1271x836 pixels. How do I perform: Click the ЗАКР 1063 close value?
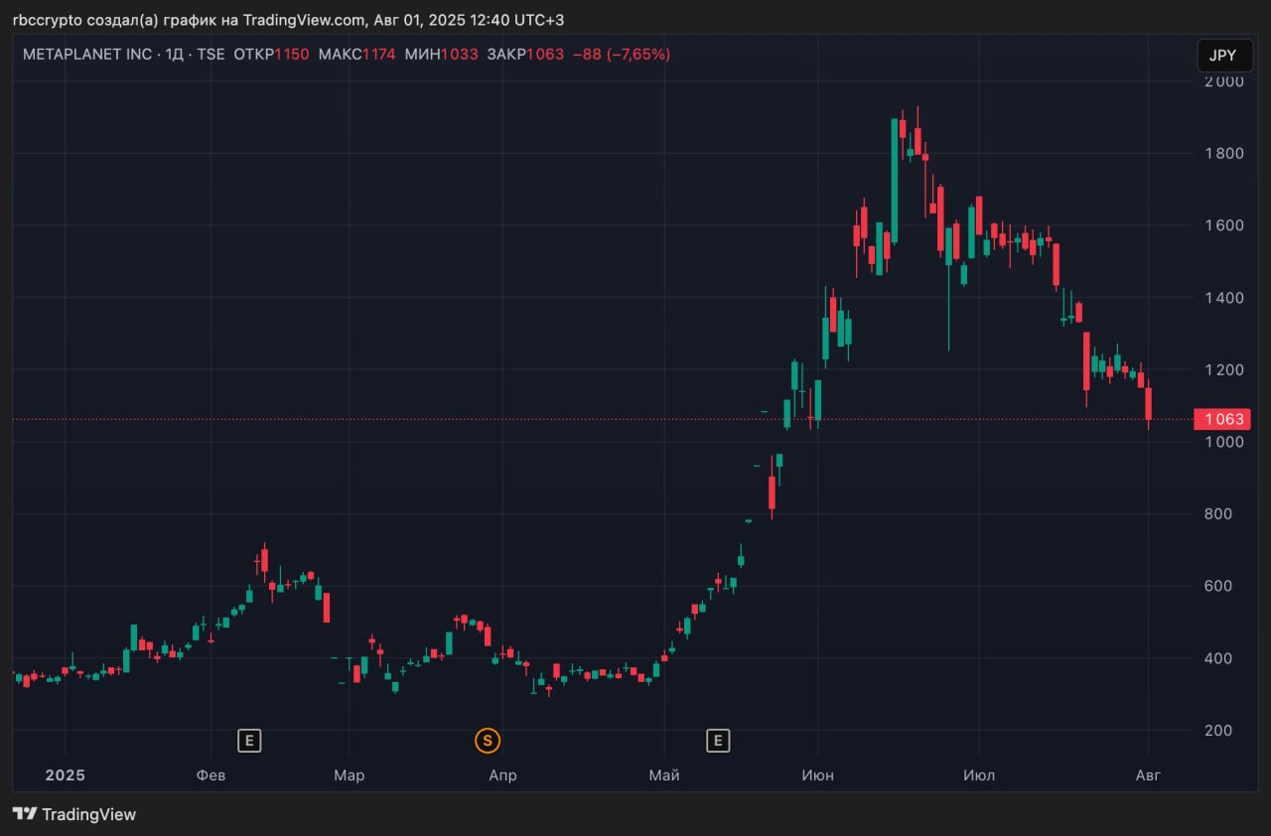527,55
